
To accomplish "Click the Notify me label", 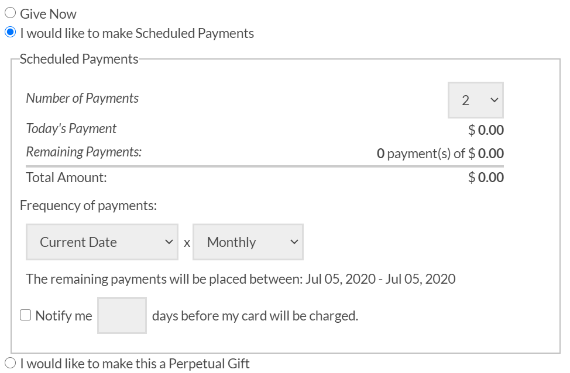I will click(x=63, y=316).
